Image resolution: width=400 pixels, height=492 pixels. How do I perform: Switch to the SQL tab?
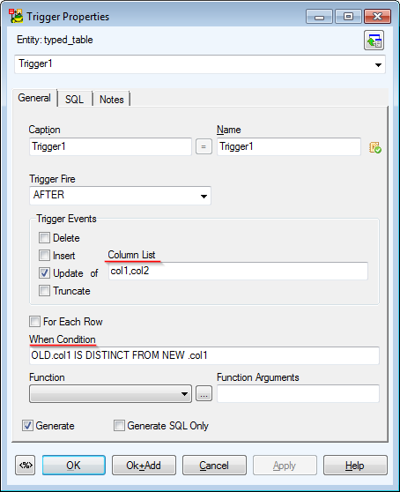tap(74, 100)
